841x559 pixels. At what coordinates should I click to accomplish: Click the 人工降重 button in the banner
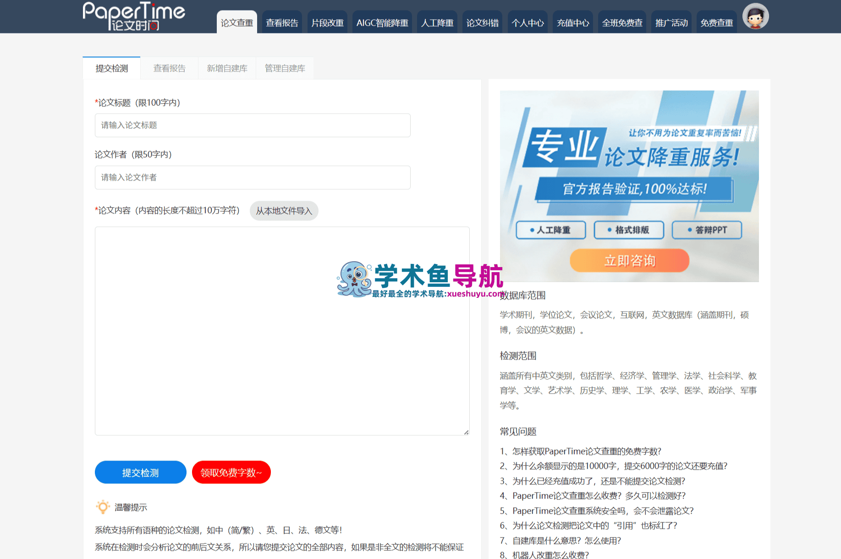tap(551, 230)
